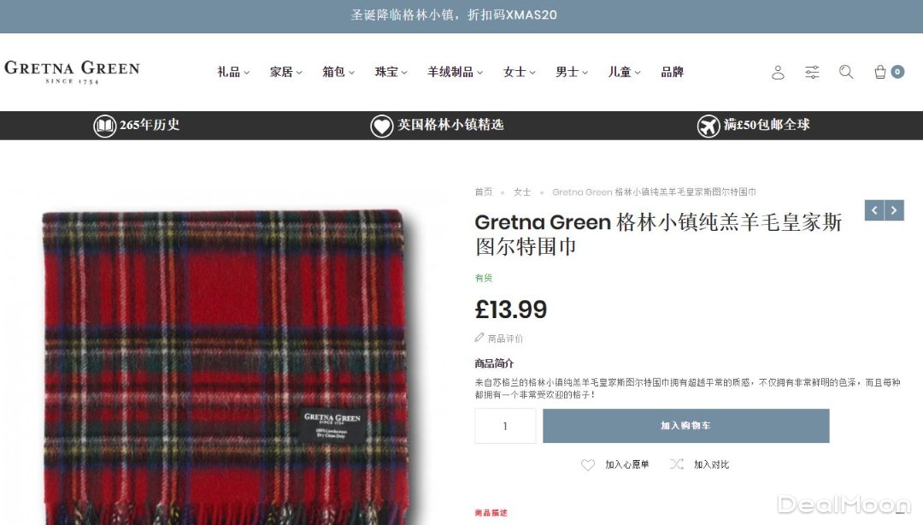
Task: Expand the 礼品 dropdown menu
Action: (233, 72)
